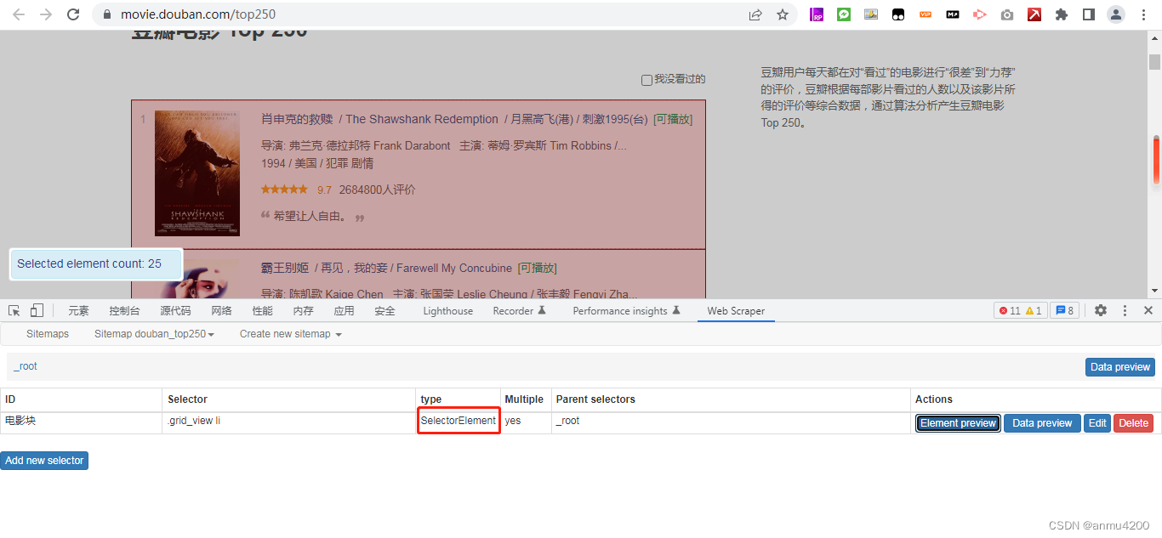1162x538 pixels.
Task: Switch to the 内存 tab
Action: 303,311
